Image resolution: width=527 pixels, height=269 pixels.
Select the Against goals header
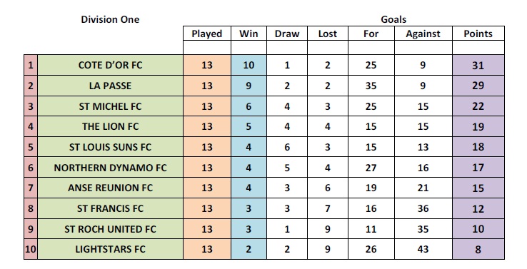coord(423,34)
